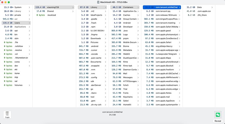Select the Logs folder row
The width and height of the screenshot is (225, 124).
125,35
